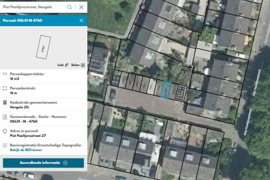The height and width of the screenshot is (180, 270).
Task: Click the share icon next to Delen
Action: 83,65
